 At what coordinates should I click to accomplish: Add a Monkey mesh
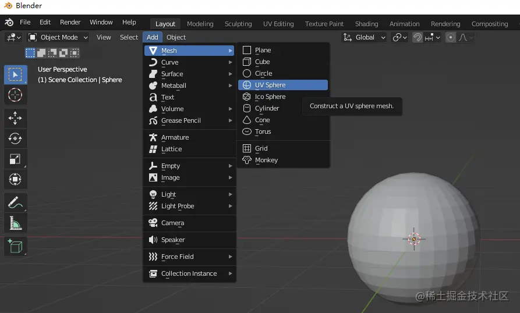pyautogui.click(x=283, y=161)
